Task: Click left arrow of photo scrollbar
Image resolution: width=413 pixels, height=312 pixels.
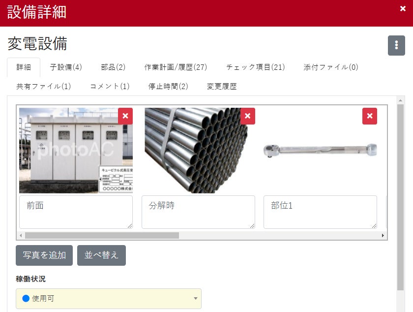Action: coord(21,235)
